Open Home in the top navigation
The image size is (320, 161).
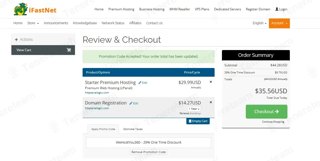(x=99, y=9)
